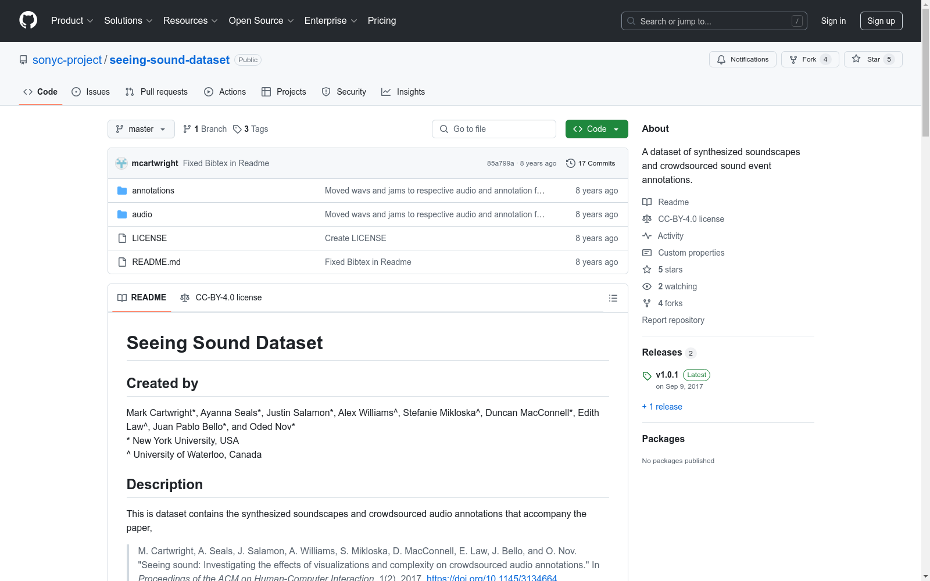Click the annotations folder icon
Image resolution: width=930 pixels, height=581 pixels.
point(122,191)
